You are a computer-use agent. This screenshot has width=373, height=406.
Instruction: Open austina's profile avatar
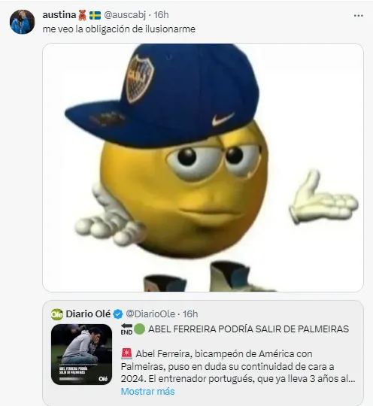23,22
